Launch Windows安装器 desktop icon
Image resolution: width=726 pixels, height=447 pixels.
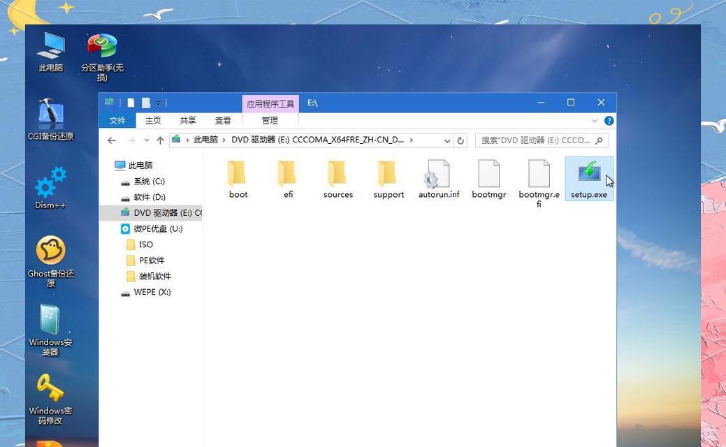tap(50, 330)
